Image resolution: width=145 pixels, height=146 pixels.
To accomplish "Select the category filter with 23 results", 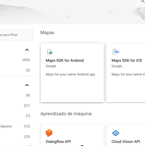I will [16, 137].
